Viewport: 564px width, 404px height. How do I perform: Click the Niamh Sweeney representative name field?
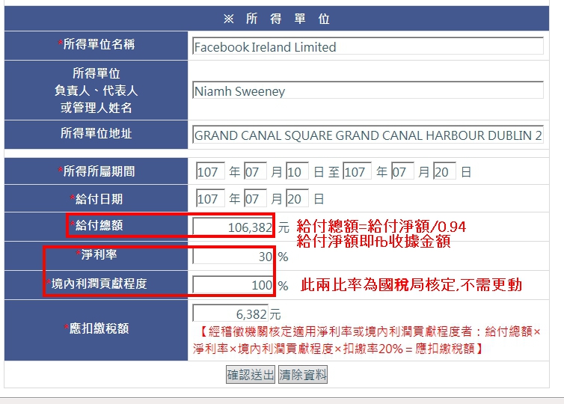[x=367, y=91]
